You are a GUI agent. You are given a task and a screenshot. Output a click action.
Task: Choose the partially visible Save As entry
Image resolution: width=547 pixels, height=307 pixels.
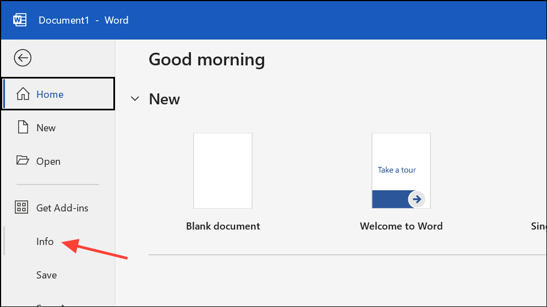point(50,304)
